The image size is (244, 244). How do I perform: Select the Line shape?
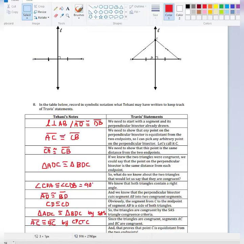[91, 7]
